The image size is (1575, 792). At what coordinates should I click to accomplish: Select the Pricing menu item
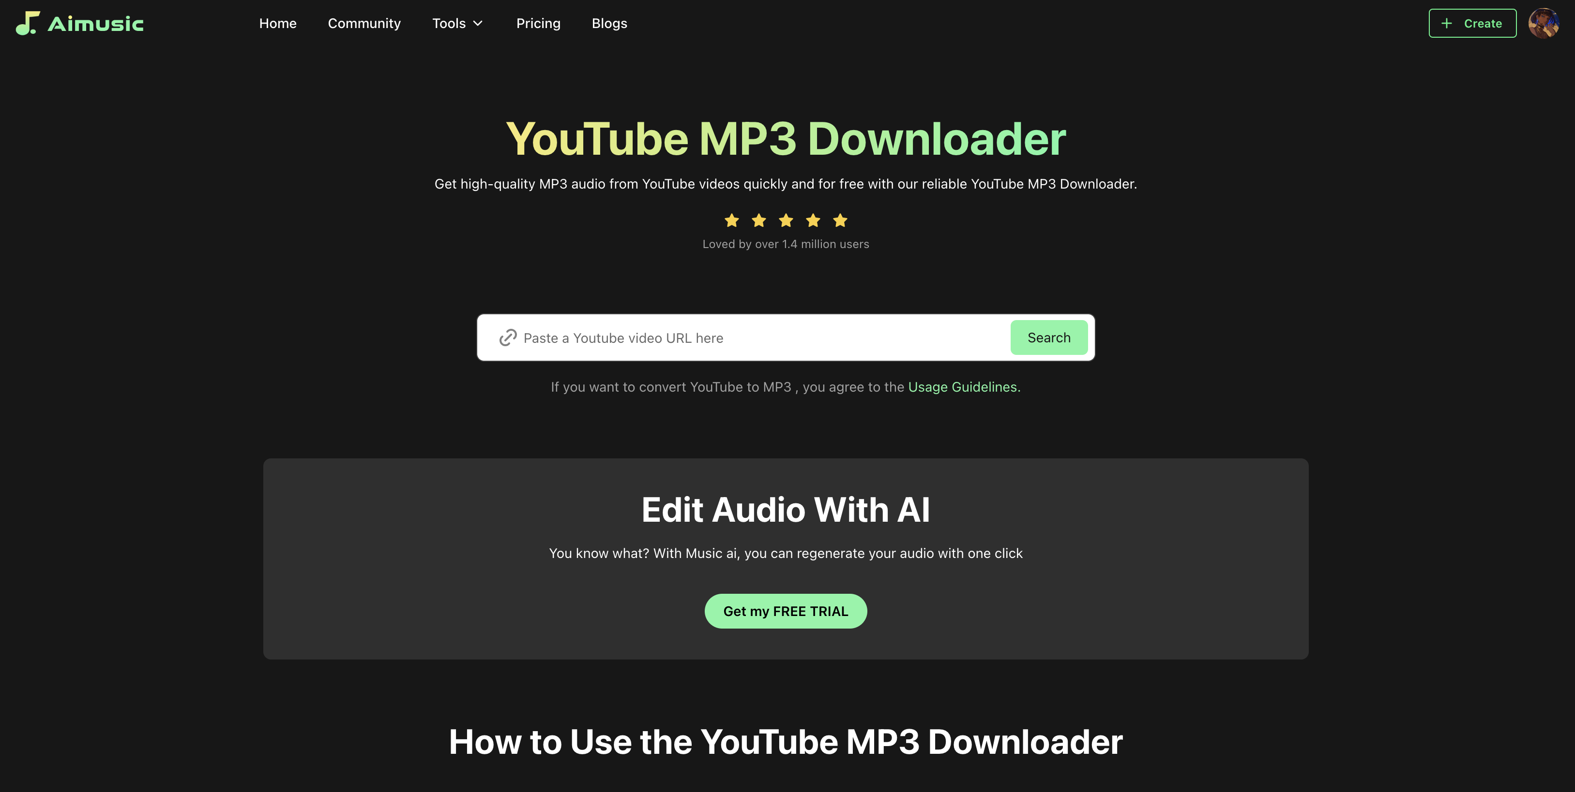(x=538, y=22)
